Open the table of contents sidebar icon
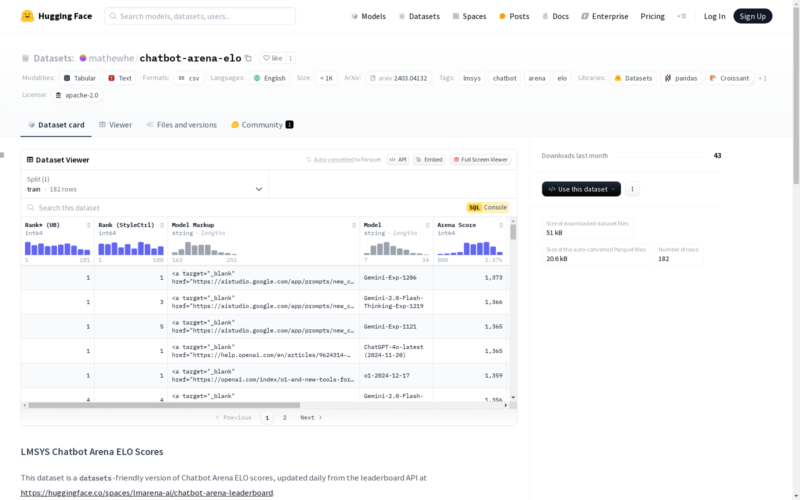 click(x=2, y=155)
